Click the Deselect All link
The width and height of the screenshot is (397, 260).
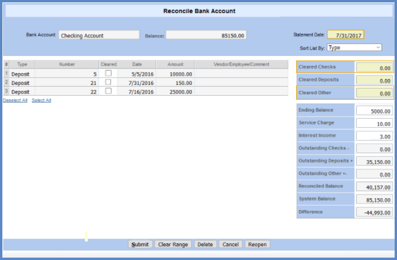pyautogui.click(x=15, y=100)
